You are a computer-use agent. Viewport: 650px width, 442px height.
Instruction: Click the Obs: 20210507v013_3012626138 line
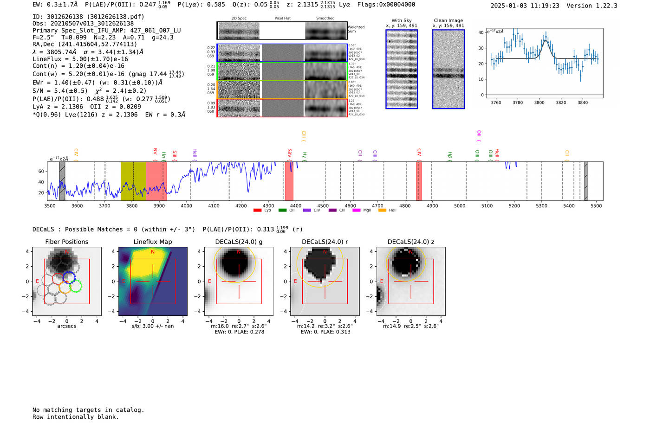[83, 24]
